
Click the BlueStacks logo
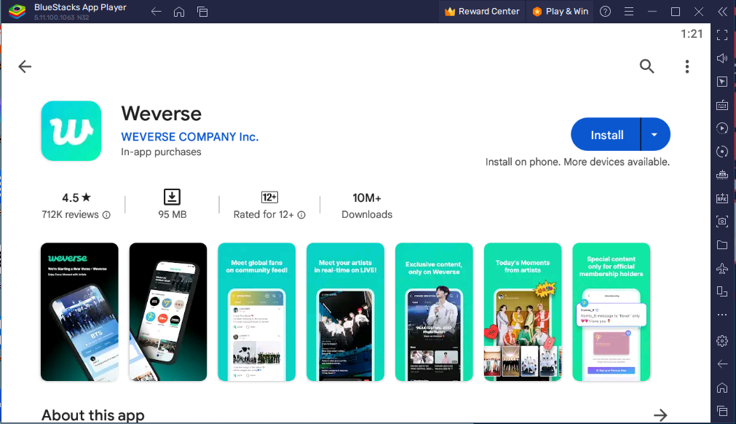(17, 11)
